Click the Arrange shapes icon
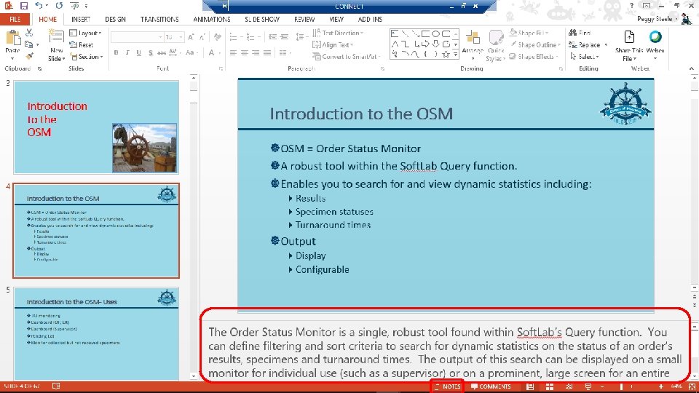699x393 pixels. point(473,39)
